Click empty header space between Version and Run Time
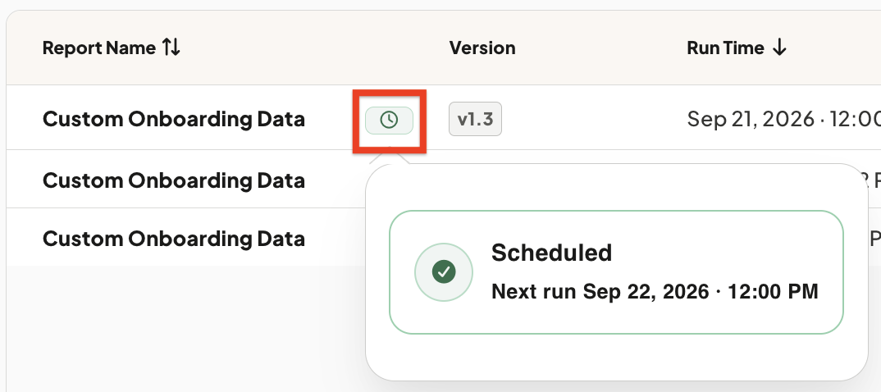This screenshot has width=881, height=392. coord(601,48)
